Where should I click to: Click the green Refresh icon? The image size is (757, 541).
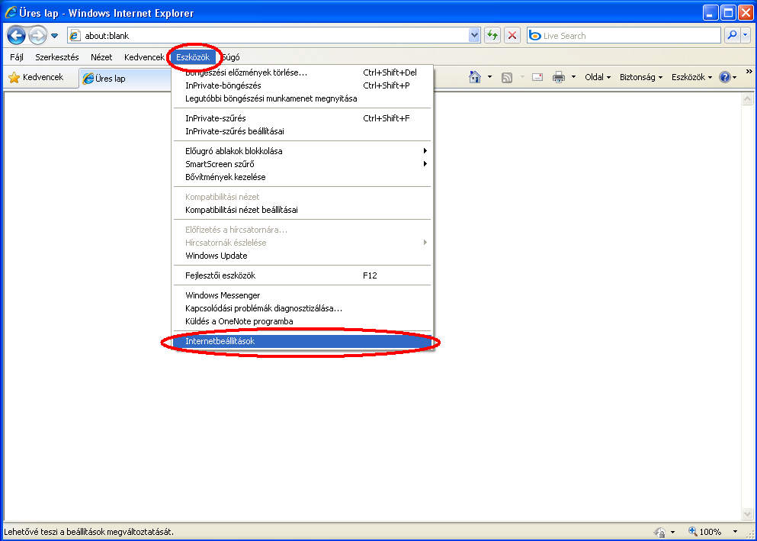coord(492,35)
